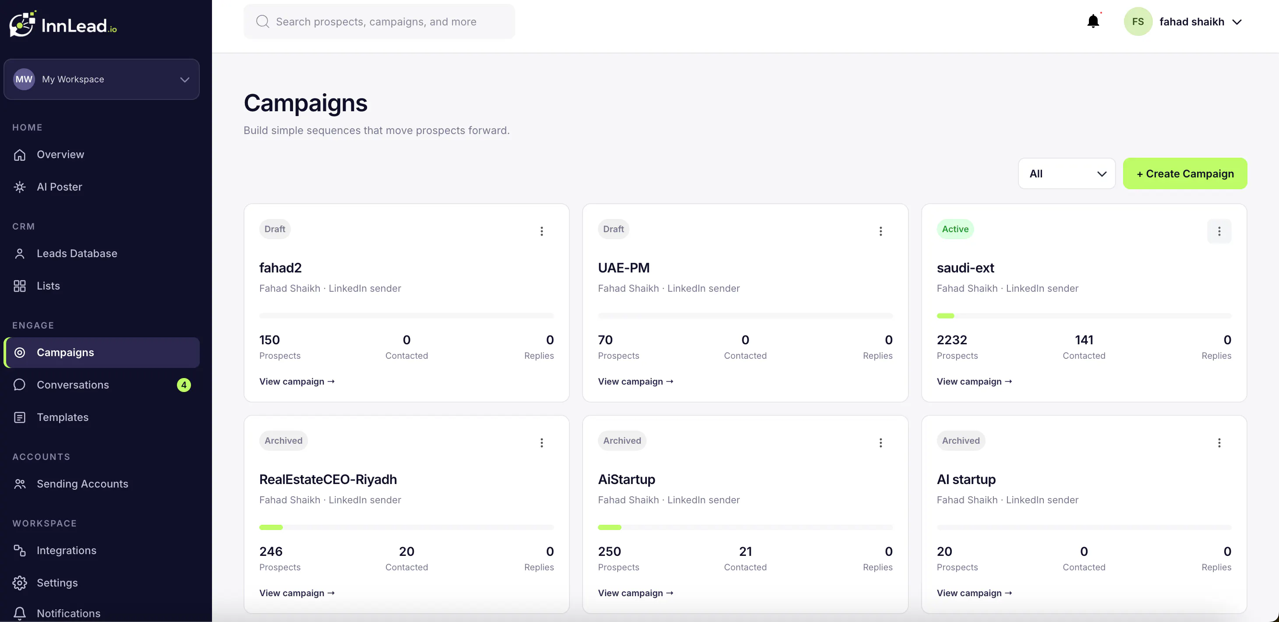The width and height of the screenshot is (1279, 622).
Task: Open options menu for UAE-PM campaign
Action: click(x=880, y=231)
